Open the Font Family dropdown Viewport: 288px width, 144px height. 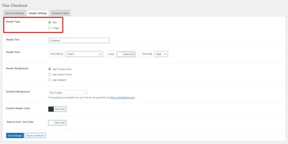84,54
